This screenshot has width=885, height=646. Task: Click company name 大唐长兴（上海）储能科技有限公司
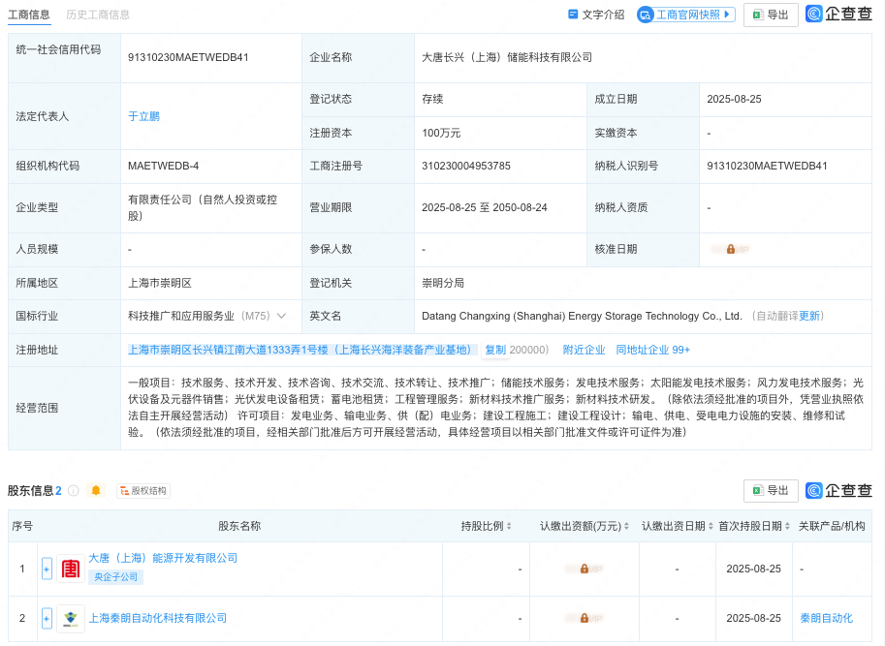coord(507,57)
